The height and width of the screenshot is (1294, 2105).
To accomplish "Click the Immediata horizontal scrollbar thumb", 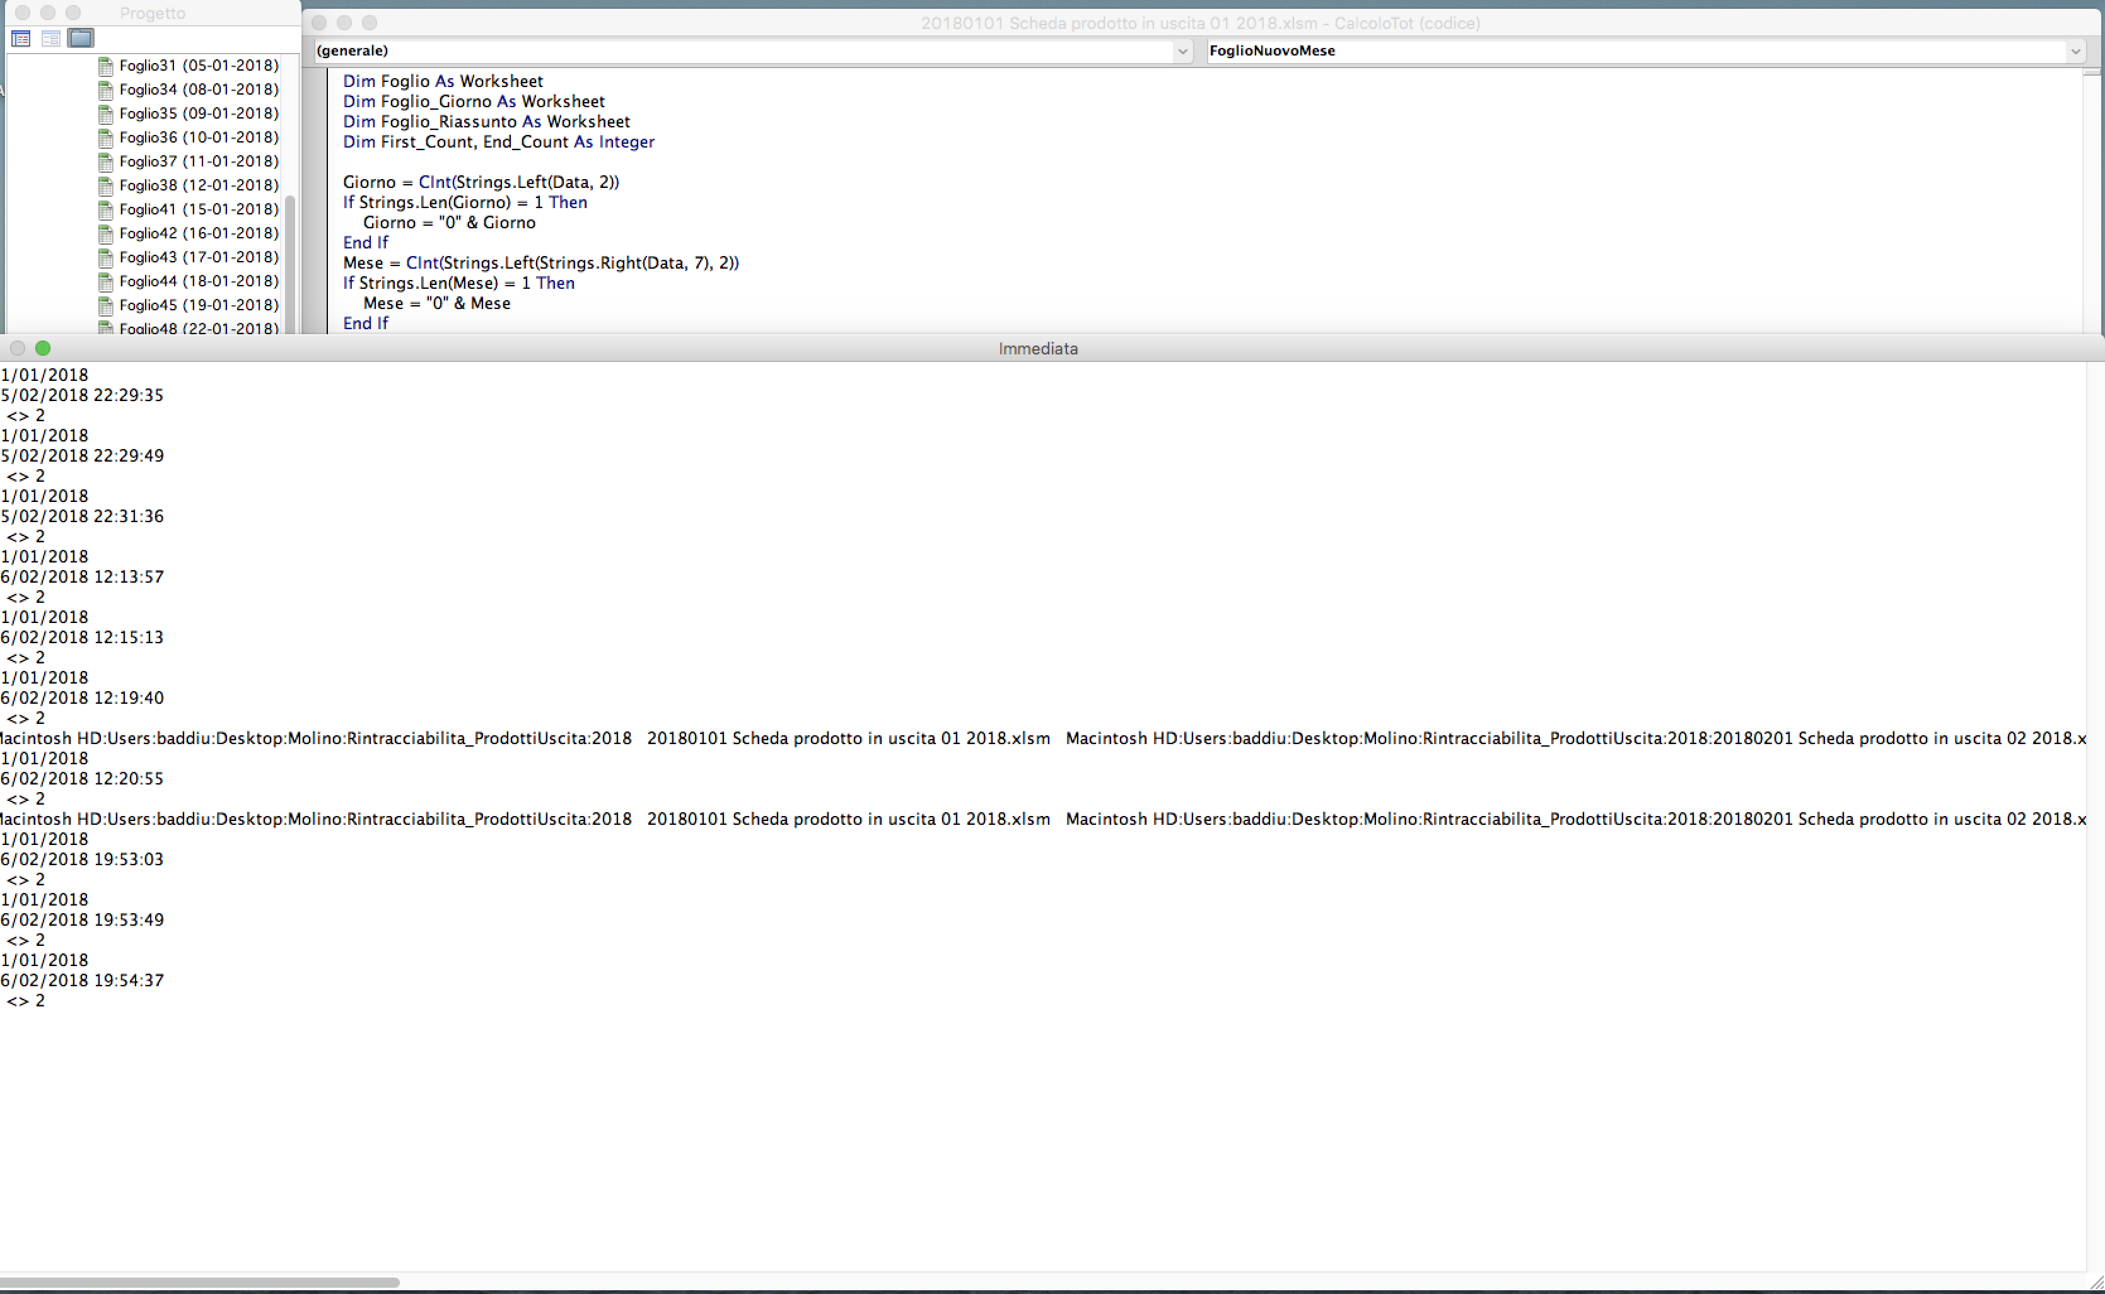I will tap(199, 1282).
